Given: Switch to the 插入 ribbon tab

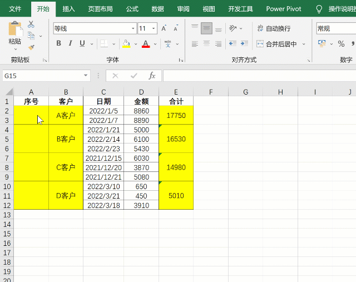Looking at the screenshot, I should 69,9.
